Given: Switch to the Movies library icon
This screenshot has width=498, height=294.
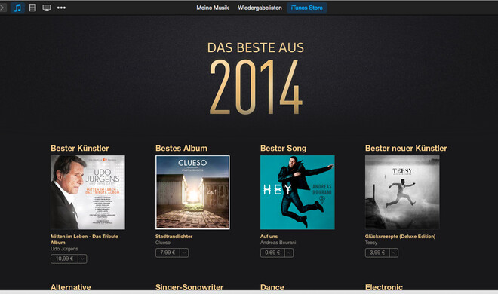Looking at the screenshot, I should [32, 8].
